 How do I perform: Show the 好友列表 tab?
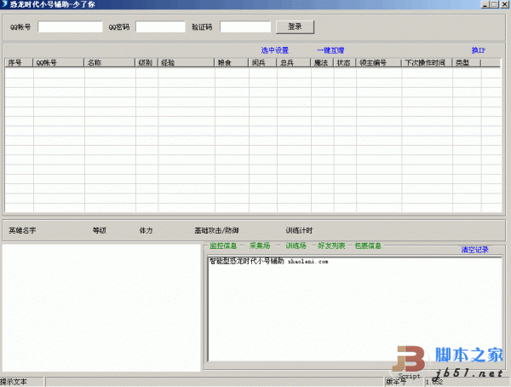click(x=331, y=245)
